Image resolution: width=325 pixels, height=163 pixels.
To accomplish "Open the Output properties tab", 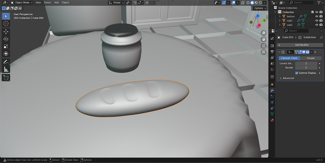I will (x=272, y=52).
